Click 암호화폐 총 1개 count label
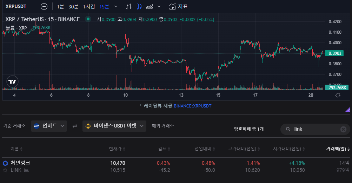Screen dimensions: 352x183 (249, 129)
